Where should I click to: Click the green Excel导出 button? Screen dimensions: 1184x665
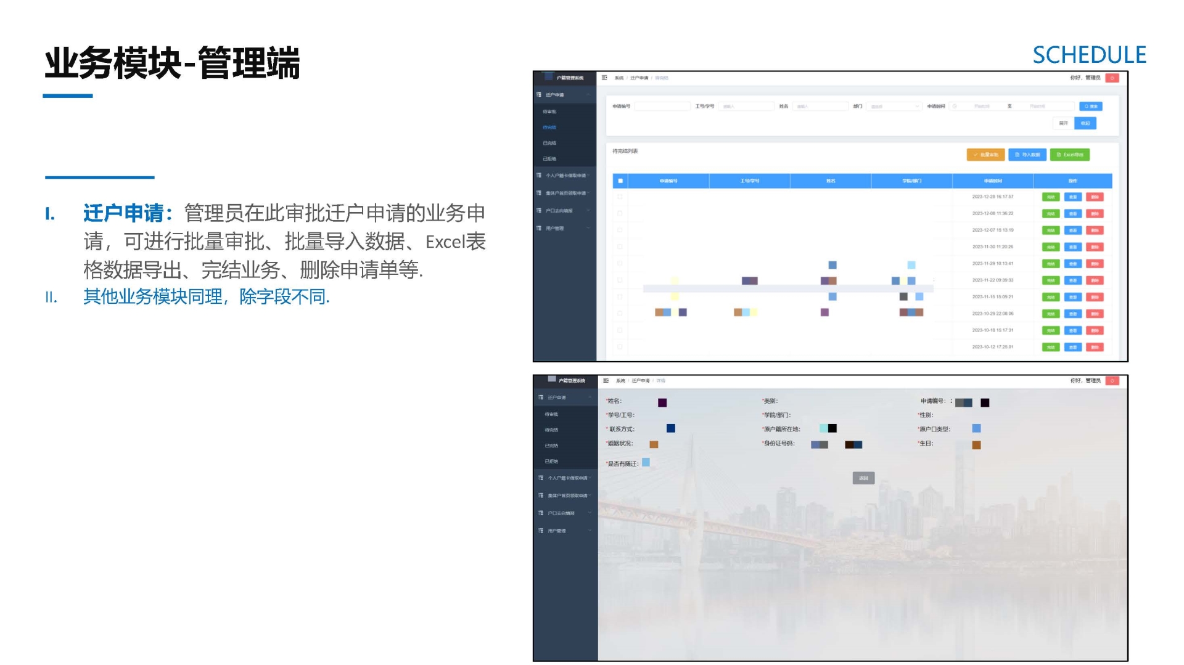1069,155
